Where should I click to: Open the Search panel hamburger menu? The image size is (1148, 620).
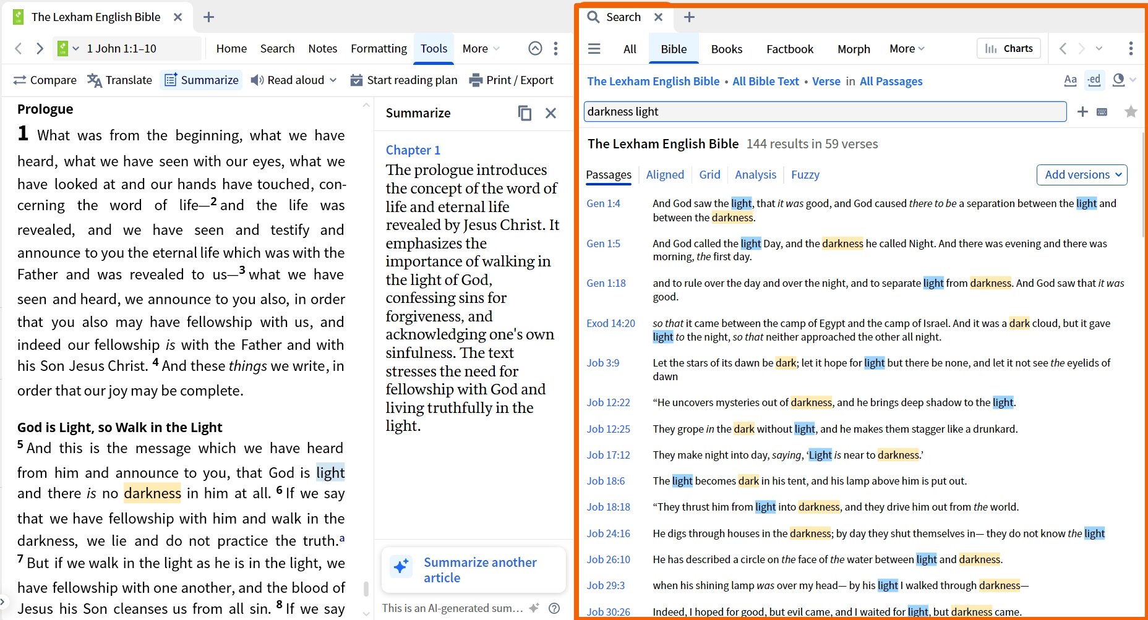click(x=594, y=48)
